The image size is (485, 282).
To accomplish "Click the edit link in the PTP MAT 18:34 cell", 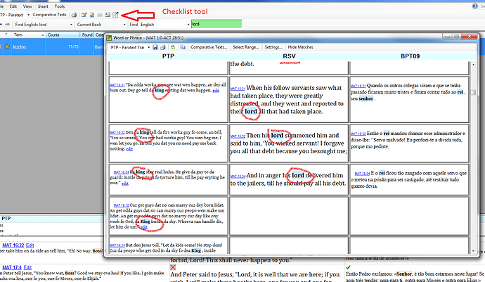I will point(124,184).
